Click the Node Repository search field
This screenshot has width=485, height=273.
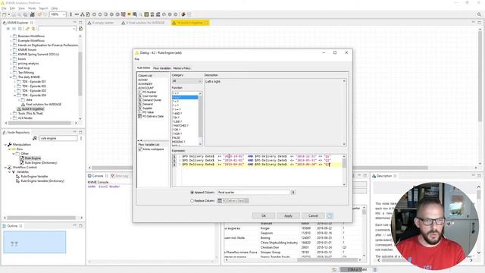click(58, 138)
